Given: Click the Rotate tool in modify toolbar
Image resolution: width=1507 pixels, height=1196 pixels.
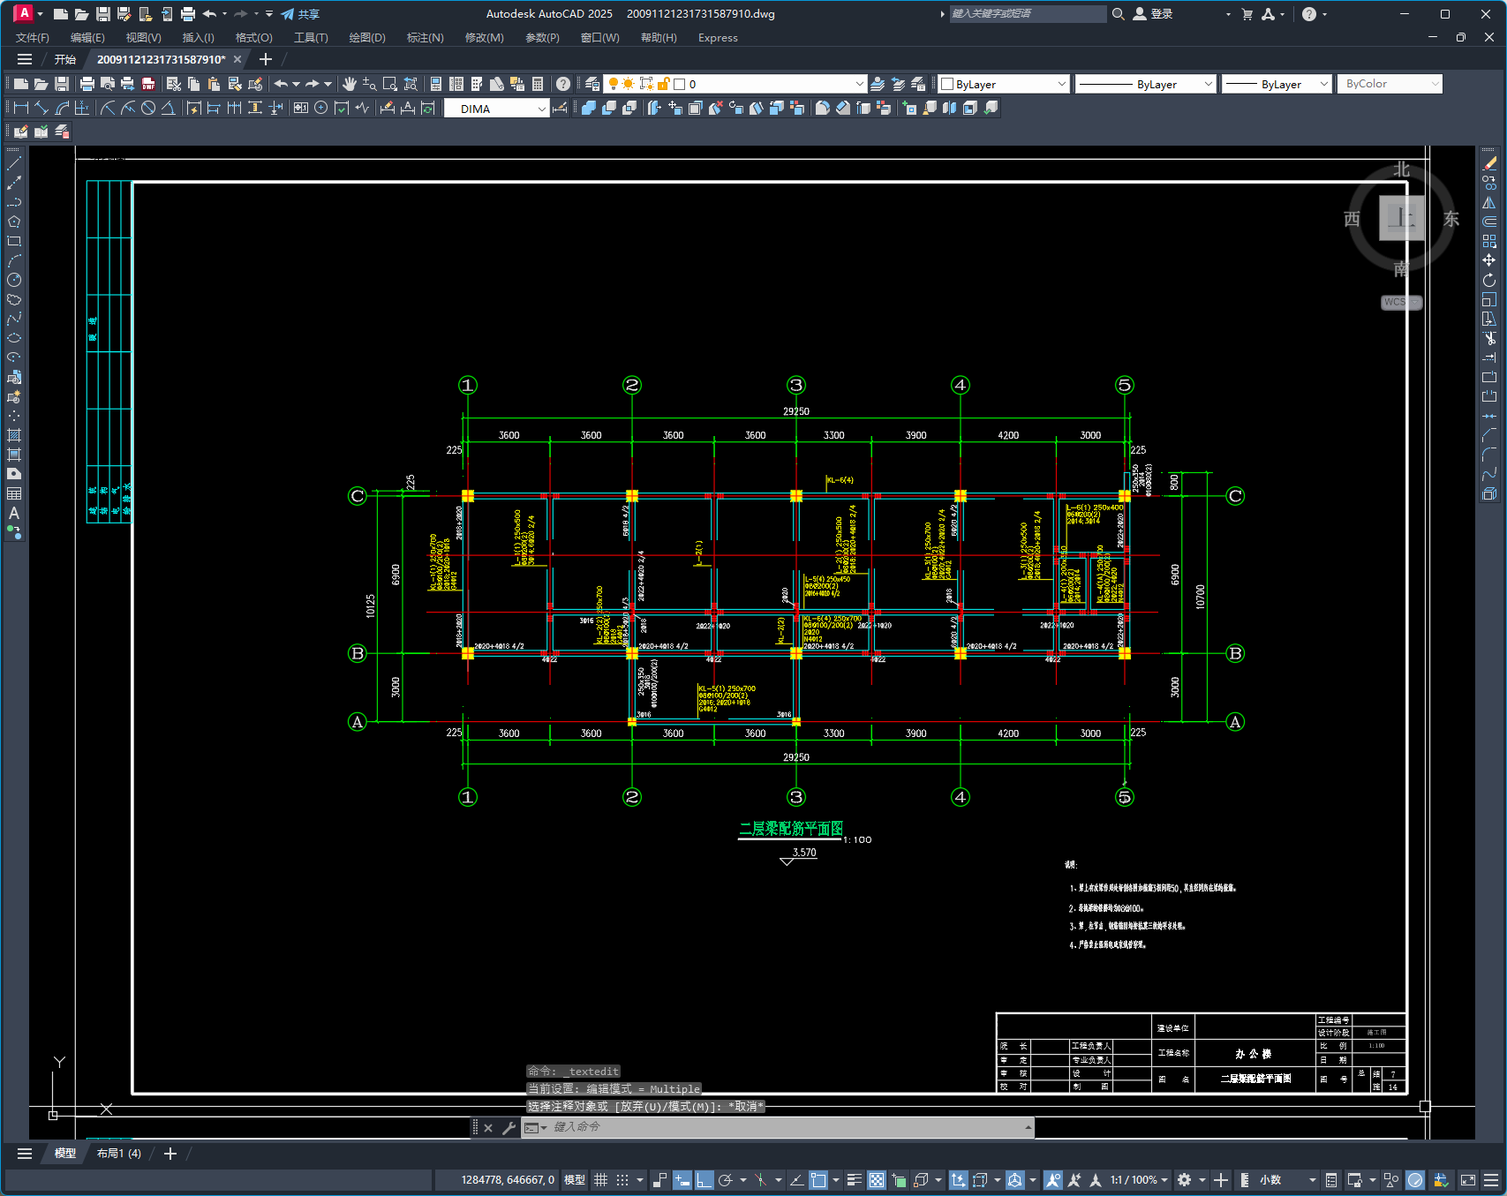Looking at the screenshot, I should tap(1489, 280).
